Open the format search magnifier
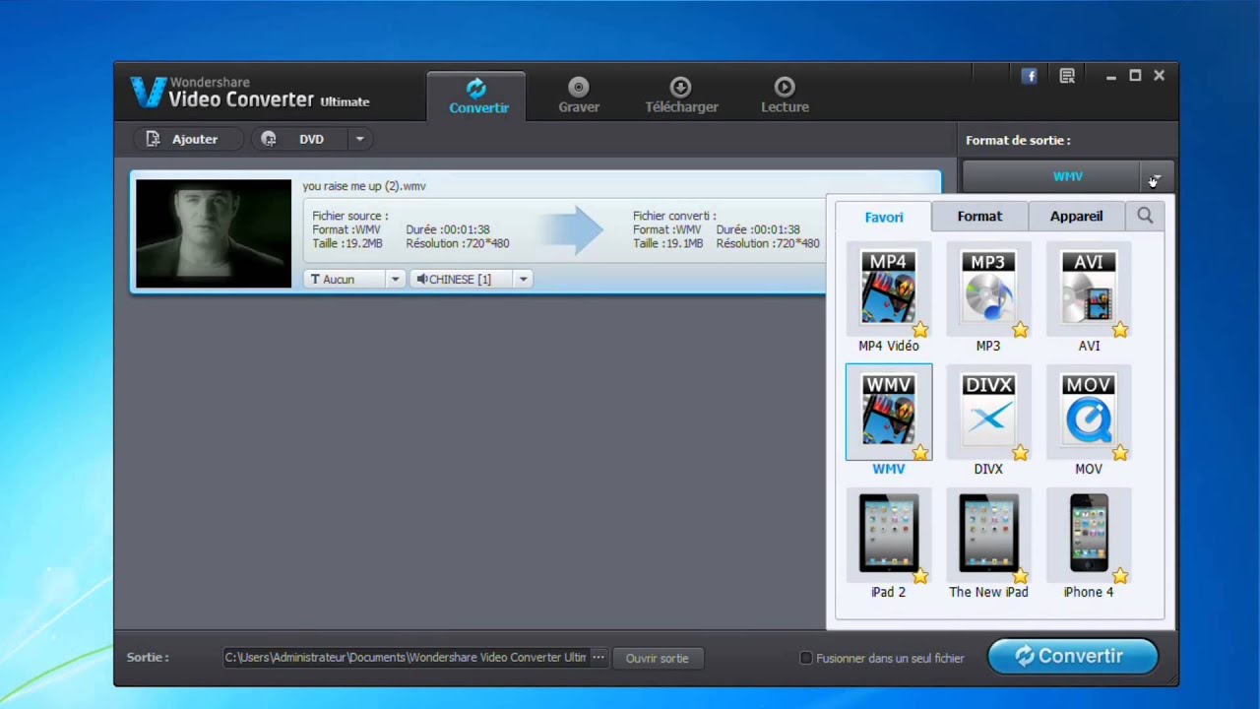 [1145, 216]
